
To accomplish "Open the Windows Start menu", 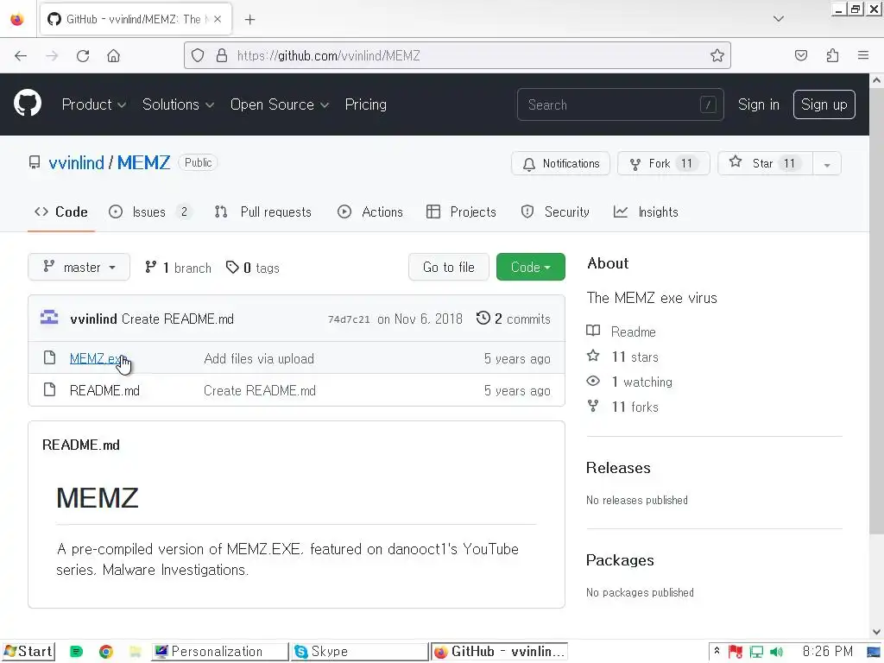I will pyautogui.click(x=28, y=652).
